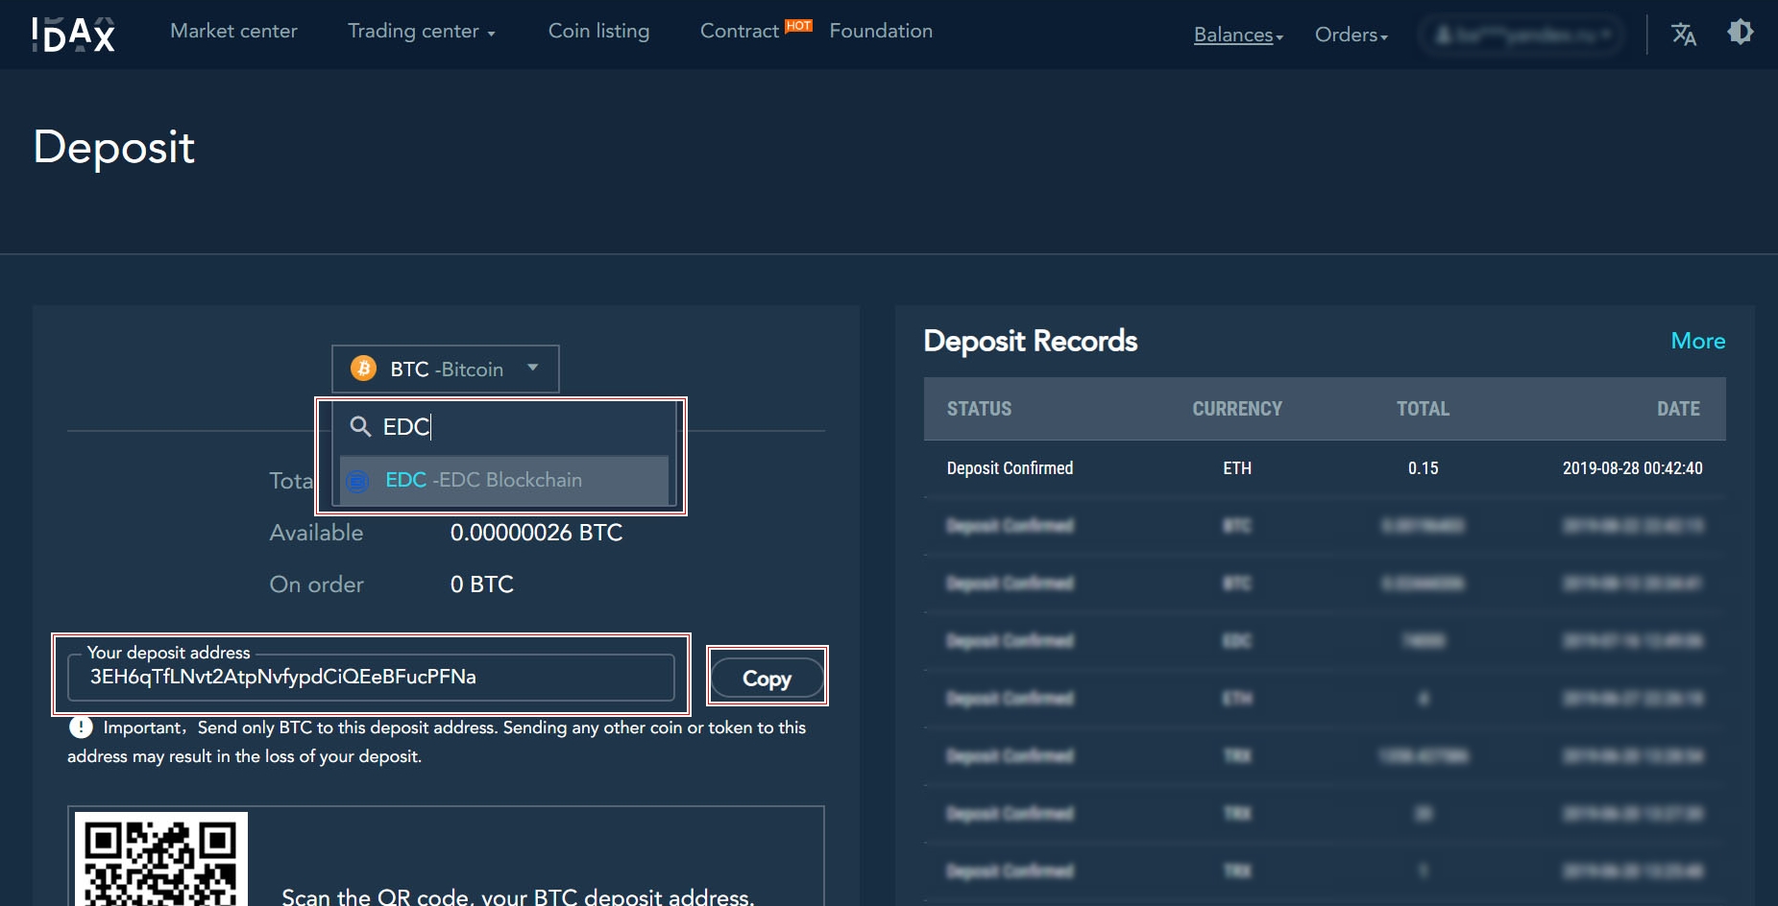This screenshot has width=1778, height=906.
Task: Expand the BTC -Bitcoin currency dropdown
Action: coord(446,369)
